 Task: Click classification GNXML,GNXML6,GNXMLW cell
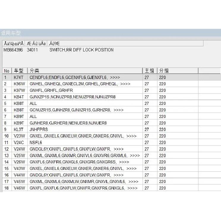click(85, 181)
